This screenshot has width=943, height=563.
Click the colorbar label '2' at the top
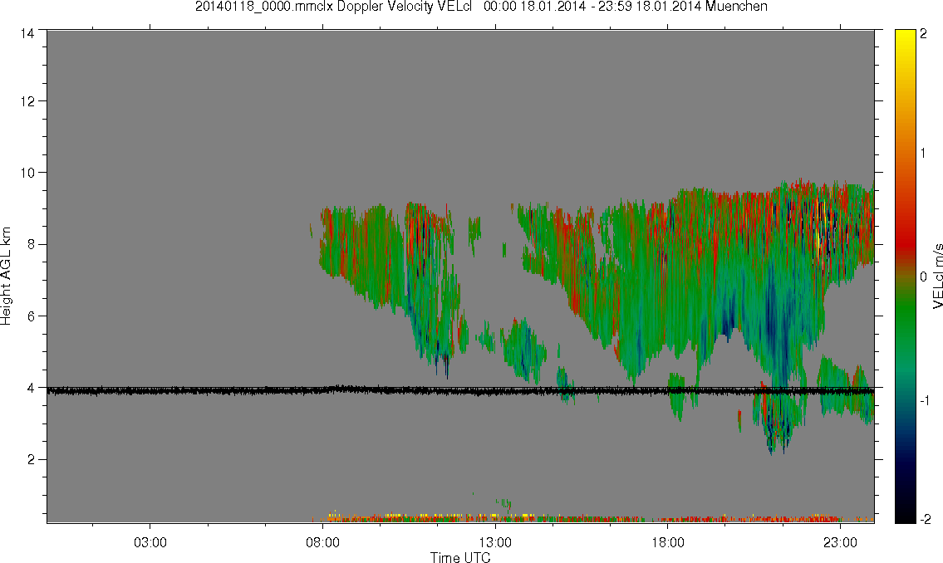(x=924, y=34)
